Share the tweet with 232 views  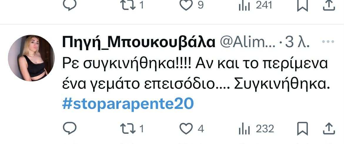329,128
